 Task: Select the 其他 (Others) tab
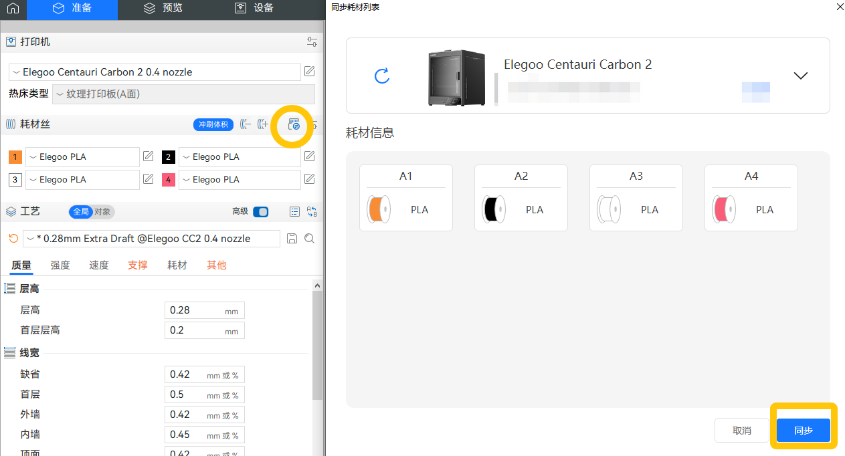[217, 265]
